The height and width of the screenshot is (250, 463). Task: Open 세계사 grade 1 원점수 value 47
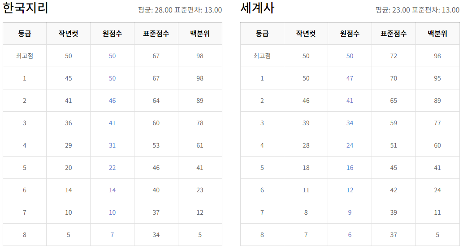coord(350,78)
